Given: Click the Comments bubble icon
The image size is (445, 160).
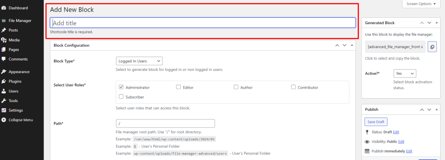Looking at the screenshot, I should coord(3,59).
